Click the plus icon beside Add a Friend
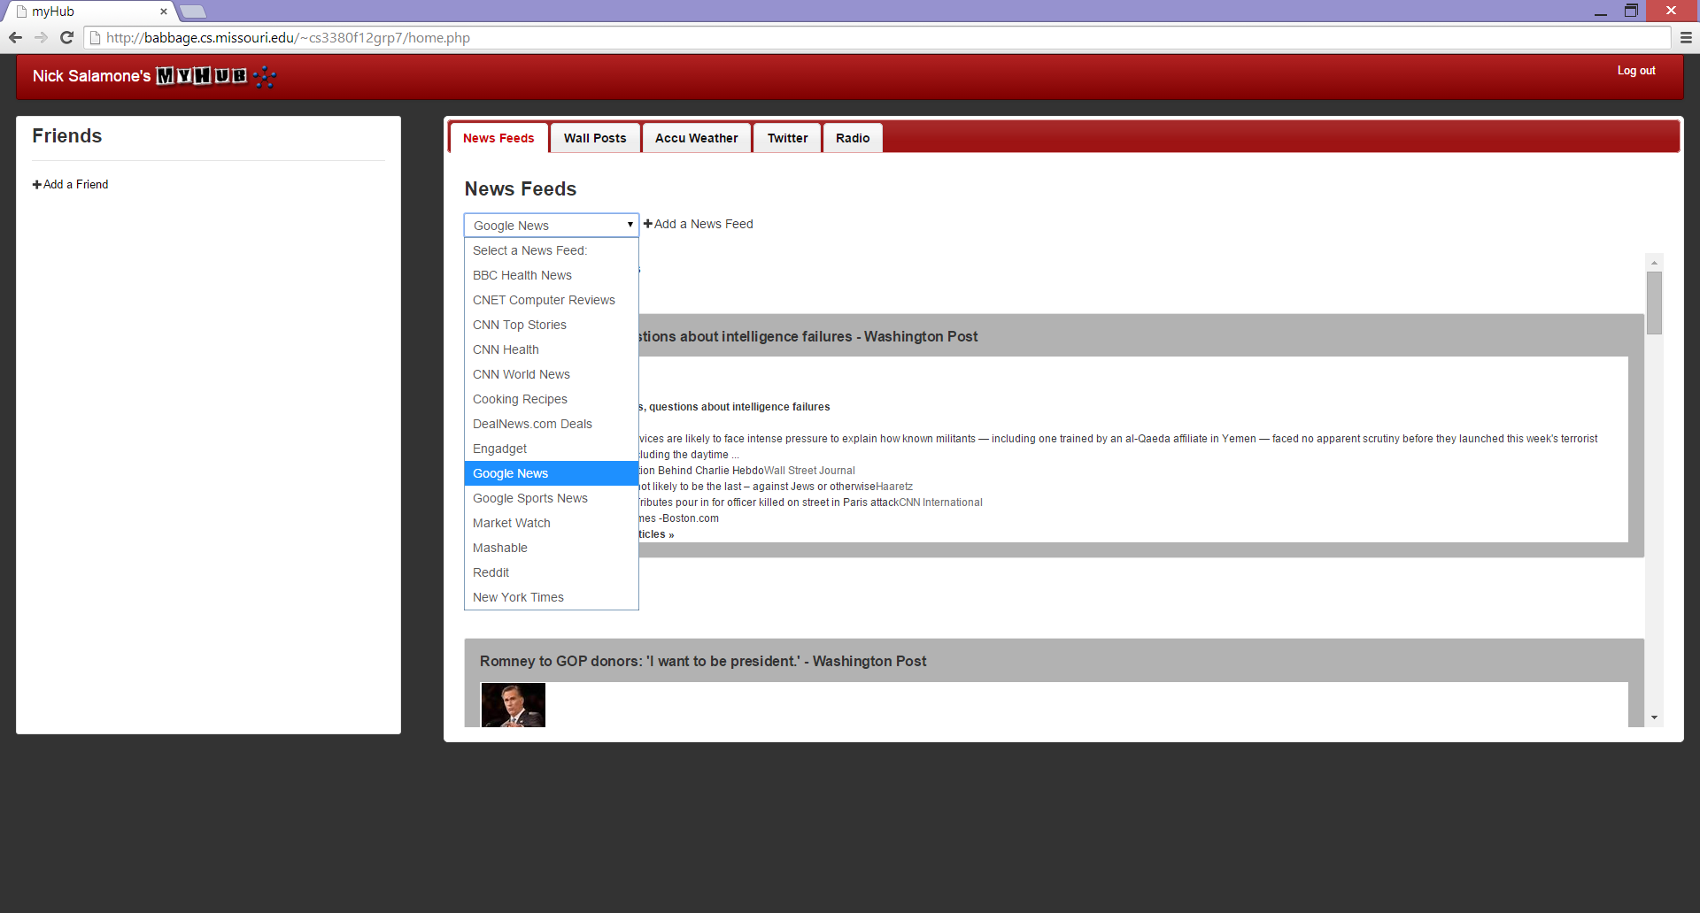 click(37, 184)
